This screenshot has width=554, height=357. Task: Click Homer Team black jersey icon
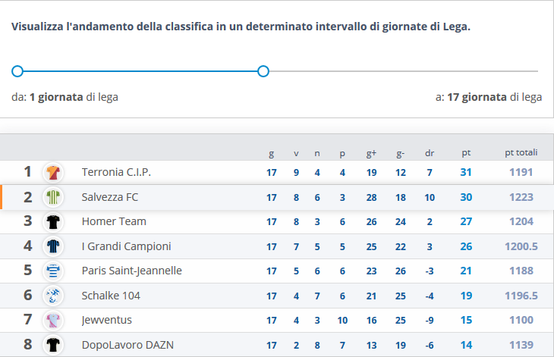53,222
